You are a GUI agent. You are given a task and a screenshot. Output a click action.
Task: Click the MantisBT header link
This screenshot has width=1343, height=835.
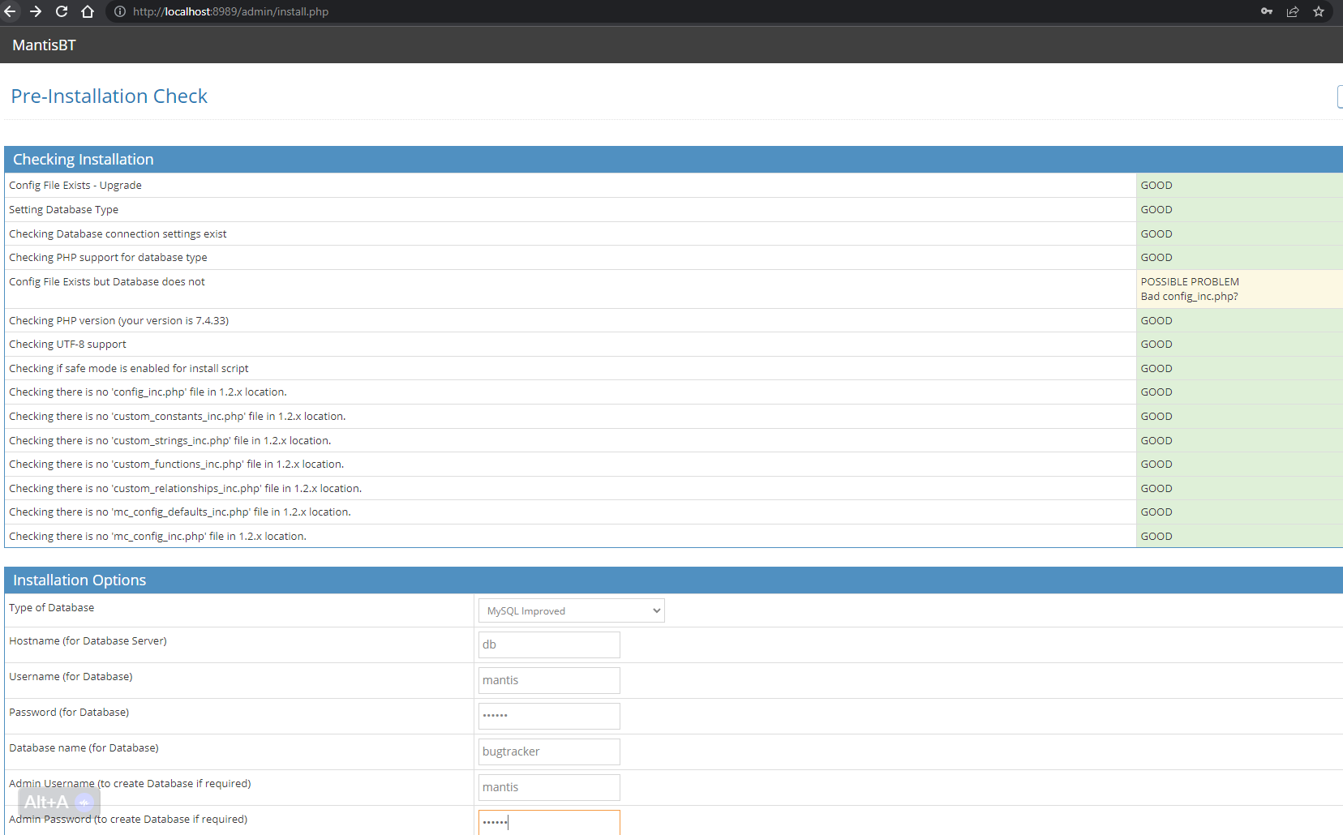pos(44,45)
